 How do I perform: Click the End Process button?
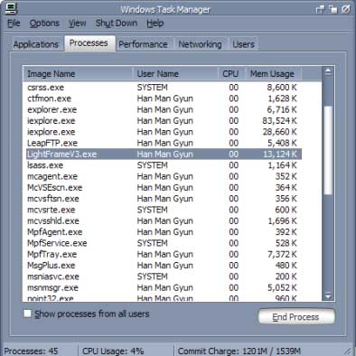[296, 317]
